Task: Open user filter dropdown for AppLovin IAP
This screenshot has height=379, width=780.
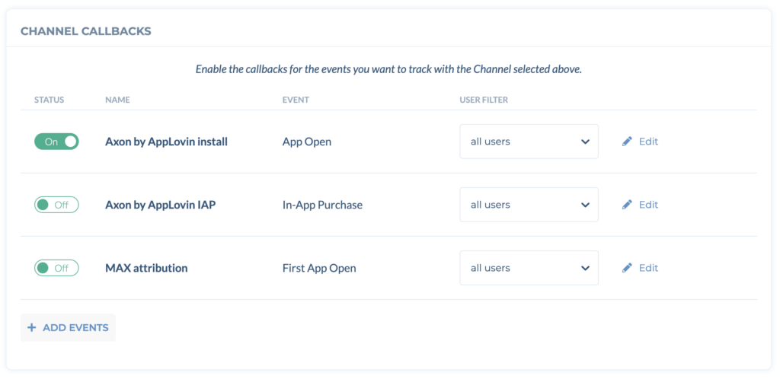Action: click(x=529, y=205)
